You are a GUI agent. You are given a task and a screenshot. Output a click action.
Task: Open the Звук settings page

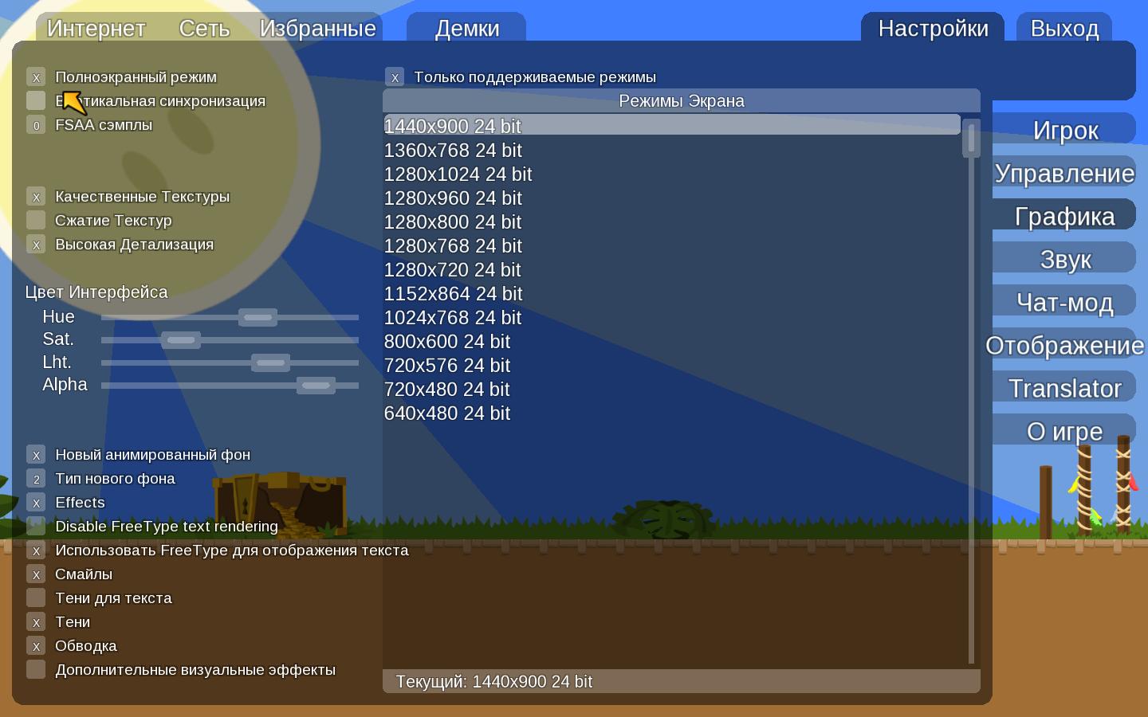1065,259
